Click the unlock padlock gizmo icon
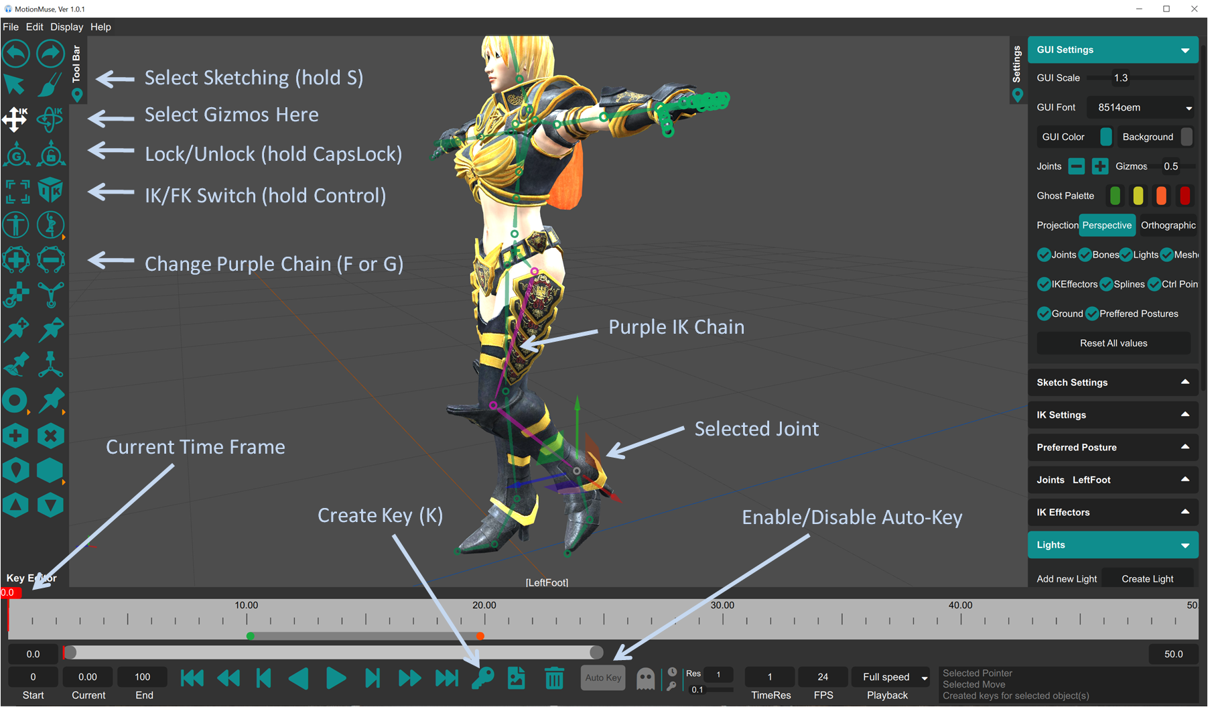Viewport: 1208px width, 707px height. point(51,155)
